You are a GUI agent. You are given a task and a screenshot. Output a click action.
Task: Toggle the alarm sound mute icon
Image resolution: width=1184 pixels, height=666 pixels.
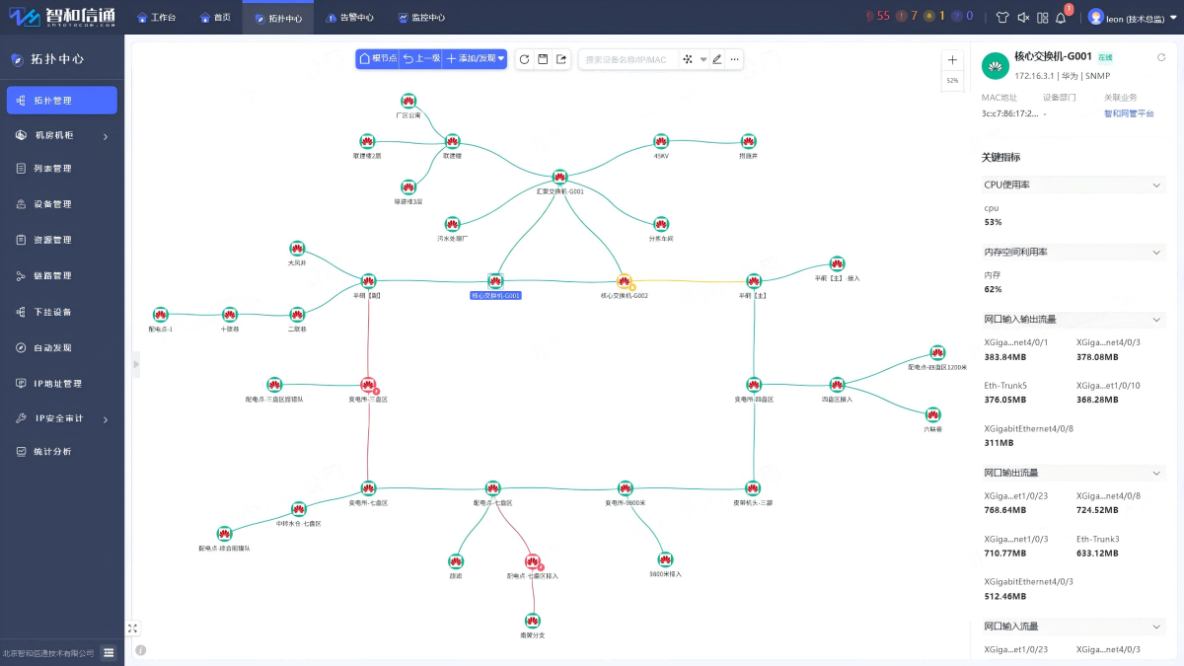click(x=1023, y=17)
